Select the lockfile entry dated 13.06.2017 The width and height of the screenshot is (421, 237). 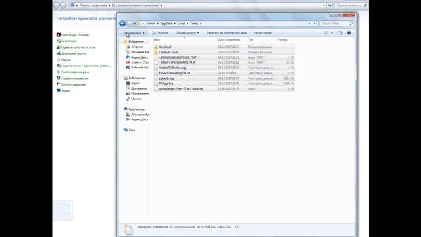[224, 89]
